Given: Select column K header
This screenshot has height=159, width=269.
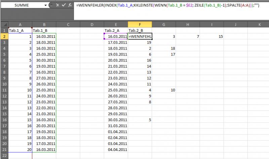Looking at the screenshot, I should [259, 24].
